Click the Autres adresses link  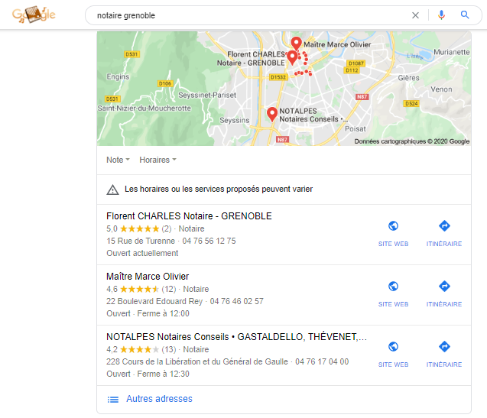pyautogui.click(x=159, y=399)
